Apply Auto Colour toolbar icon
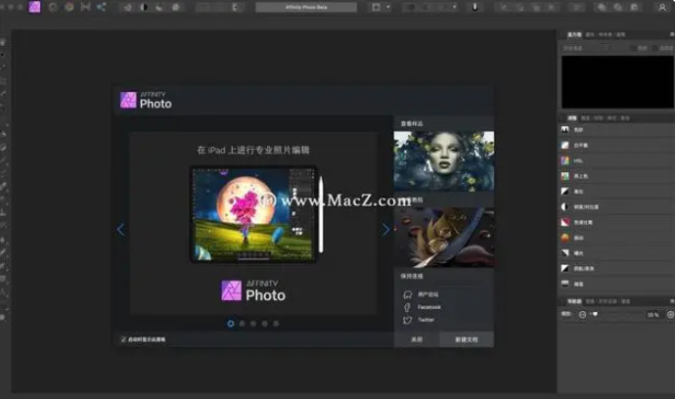 pos(159,7)
